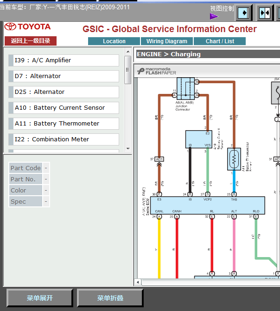Select I22 : Combination Meter item
The image size is (280, 311).
click(64, 139)
